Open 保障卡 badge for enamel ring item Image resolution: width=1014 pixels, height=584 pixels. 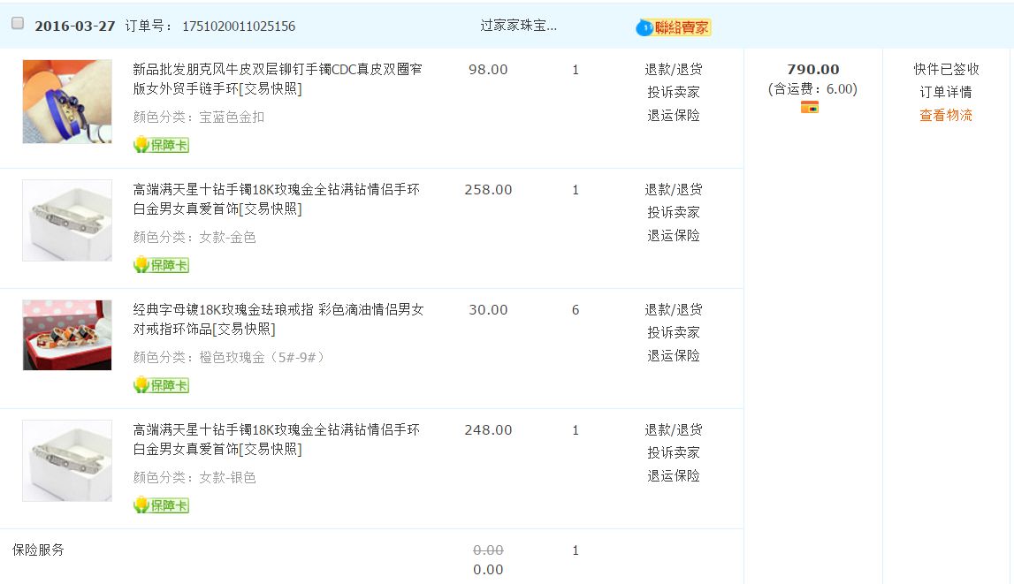click(x=161, y=385)
